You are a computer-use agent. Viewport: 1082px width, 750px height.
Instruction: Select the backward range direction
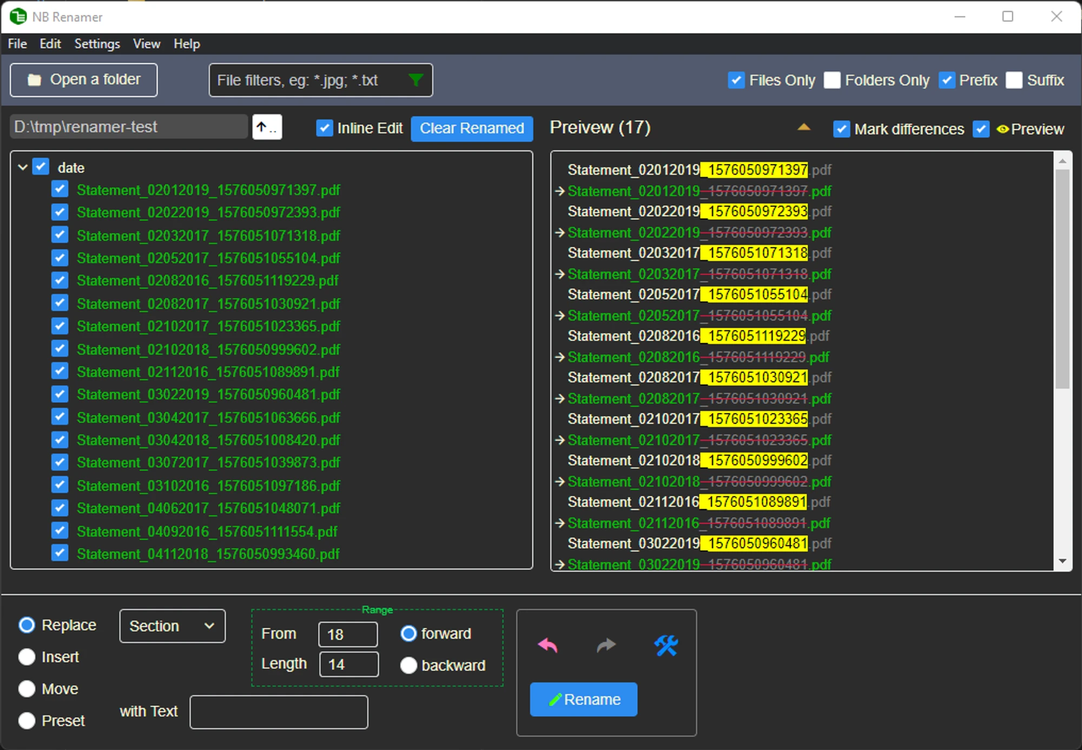pos(409,666)
